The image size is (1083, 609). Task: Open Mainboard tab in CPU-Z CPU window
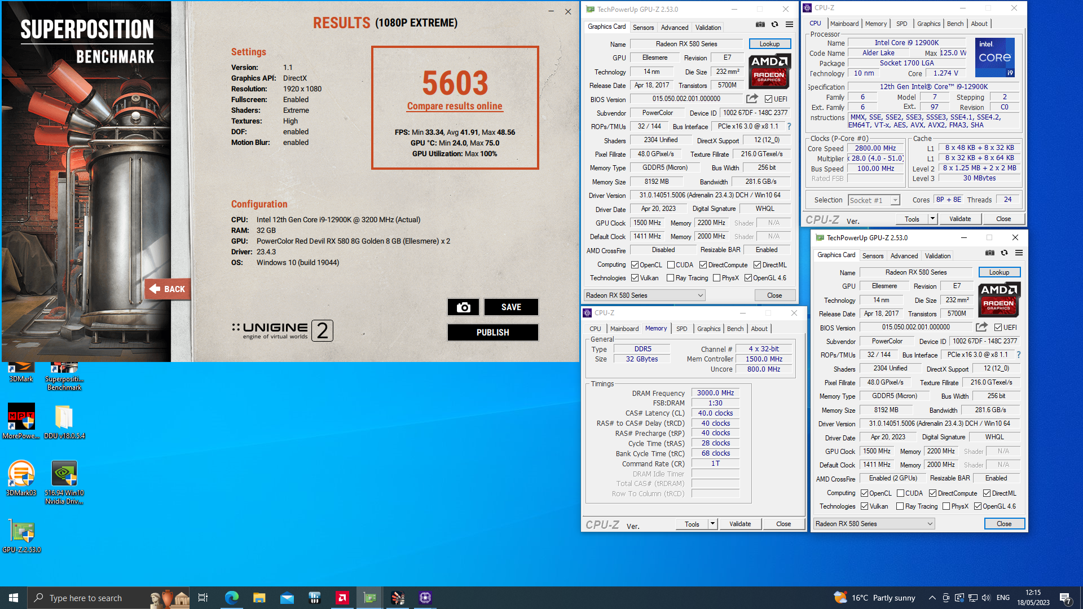coord(844,24)
